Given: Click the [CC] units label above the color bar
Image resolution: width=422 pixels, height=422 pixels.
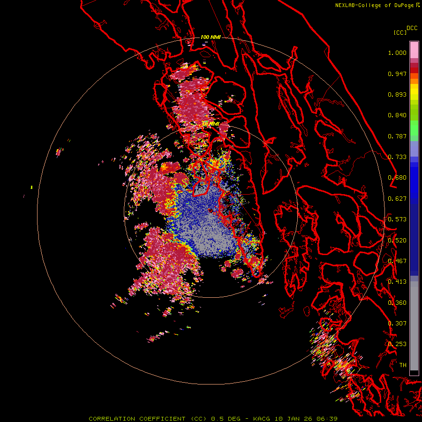Looking at the screenshot, I should tap(400, 32).
